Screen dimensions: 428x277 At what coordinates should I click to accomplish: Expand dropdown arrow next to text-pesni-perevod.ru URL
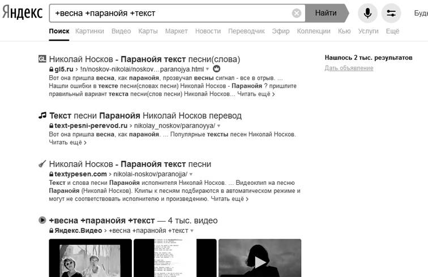click(219, 125)
